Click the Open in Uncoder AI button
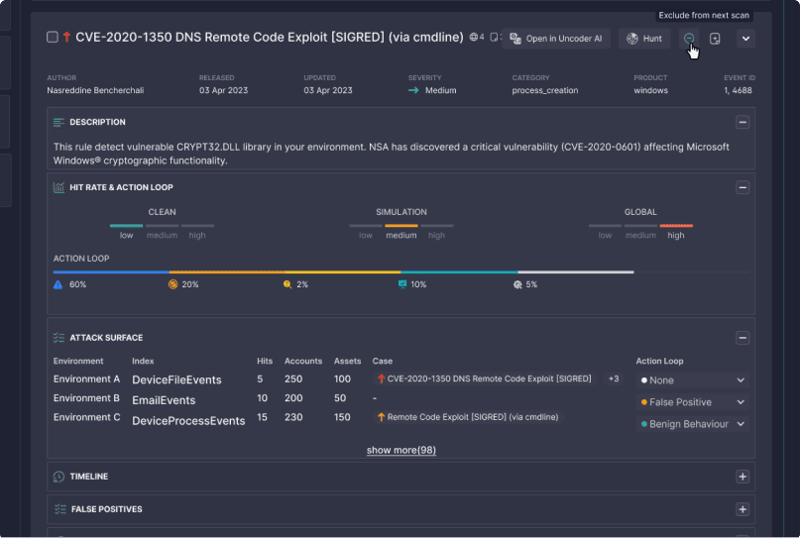Screen dimensions: 800x540 click(555, 39)
